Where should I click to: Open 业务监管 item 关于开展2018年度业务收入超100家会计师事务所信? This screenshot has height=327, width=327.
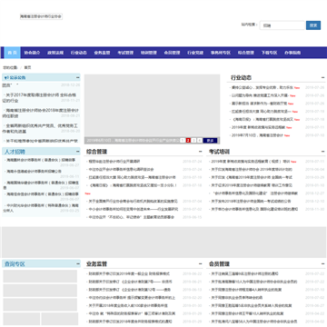pyautogui.click(x=128, y=305)
